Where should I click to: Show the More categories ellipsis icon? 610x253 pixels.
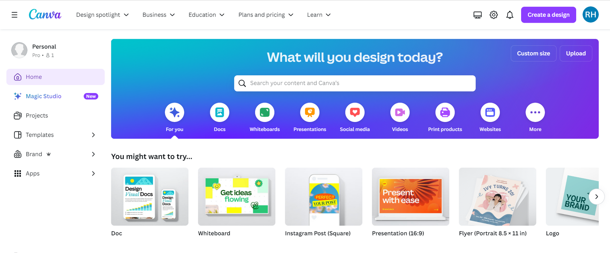(535, 112)
